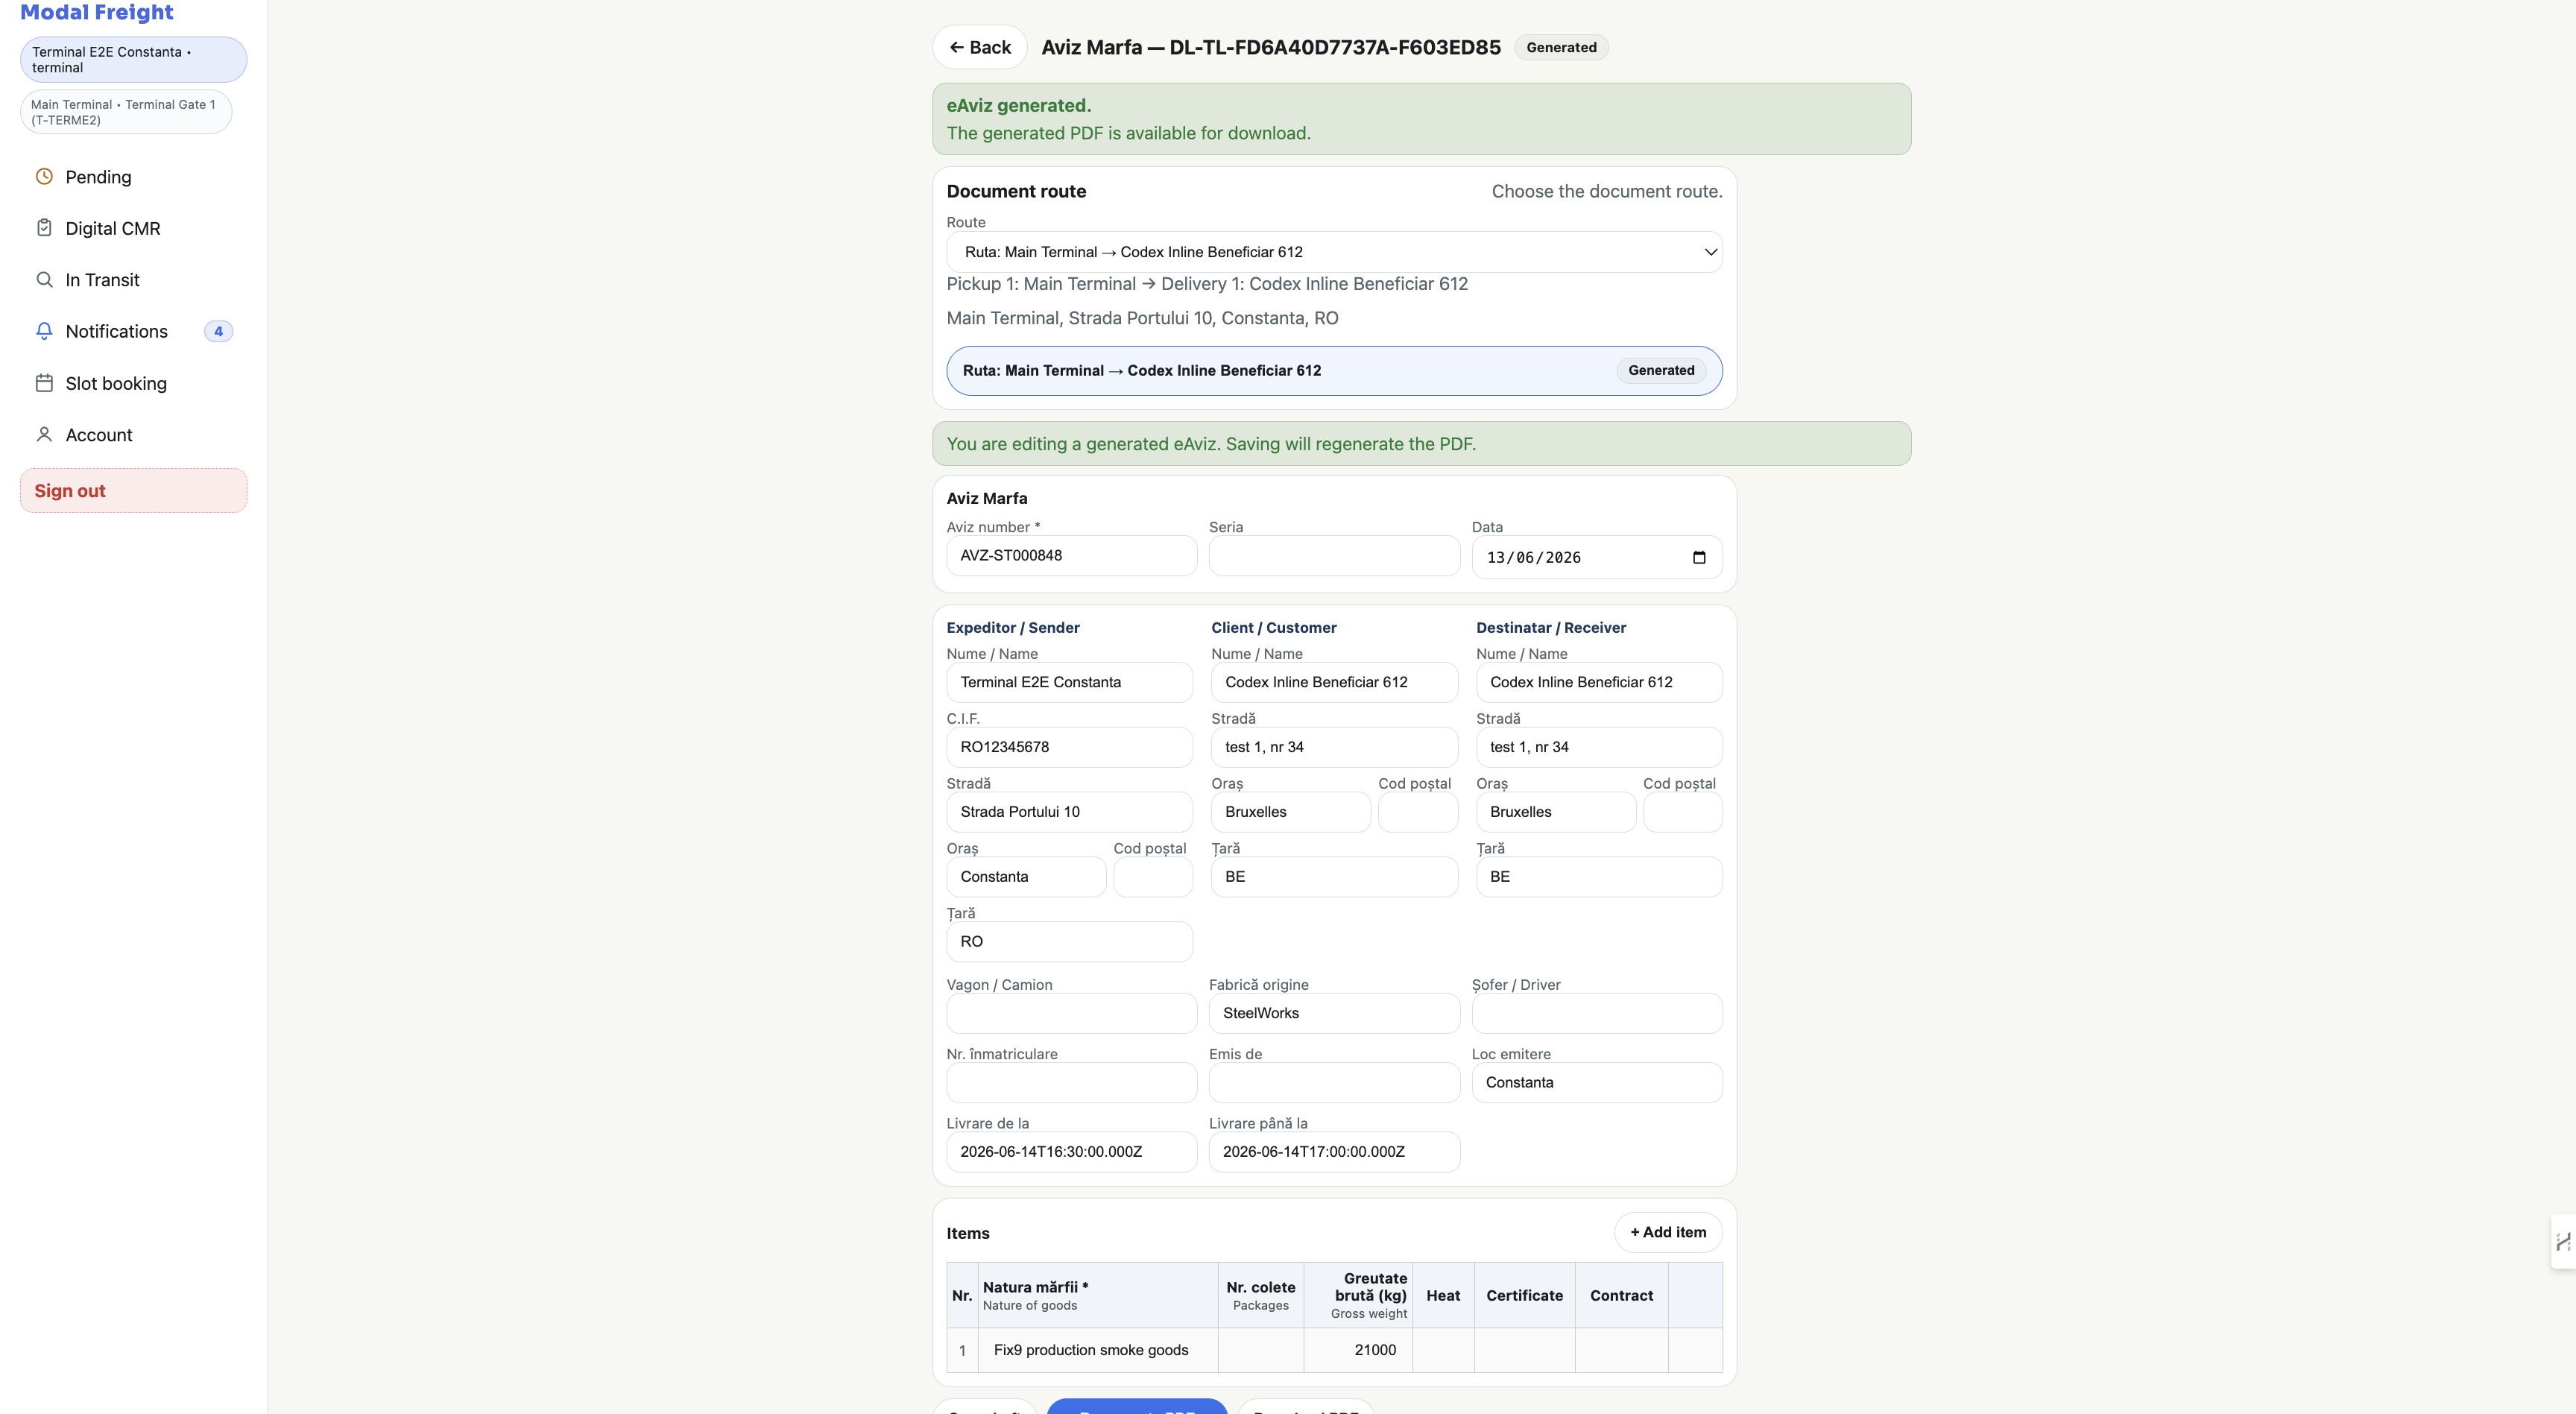The height and width of the screenshot is (1414, 2576).
Task: Edit the Receiver Stradă field
Action: [x=1599, y=747]
